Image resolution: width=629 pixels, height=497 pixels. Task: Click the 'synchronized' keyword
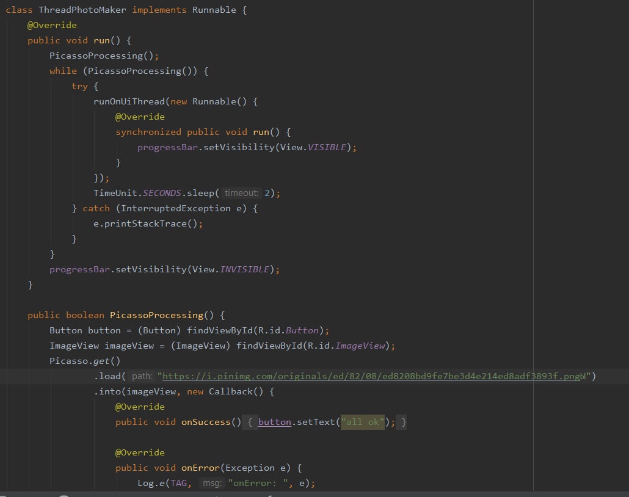148,132
